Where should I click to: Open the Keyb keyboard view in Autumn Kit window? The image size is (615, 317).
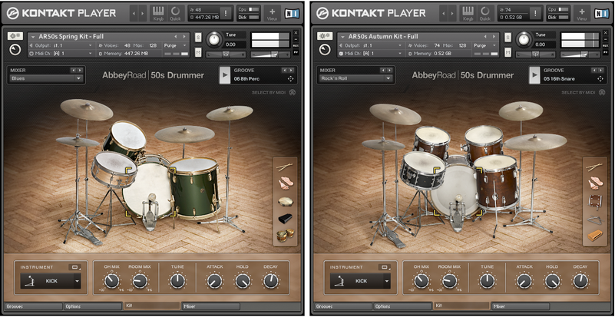pyautogui.click(x=468, y=13)
